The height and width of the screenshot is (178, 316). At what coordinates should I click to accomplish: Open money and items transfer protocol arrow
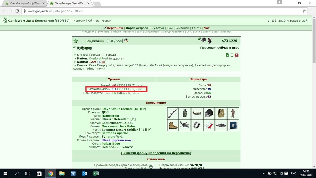151,165
